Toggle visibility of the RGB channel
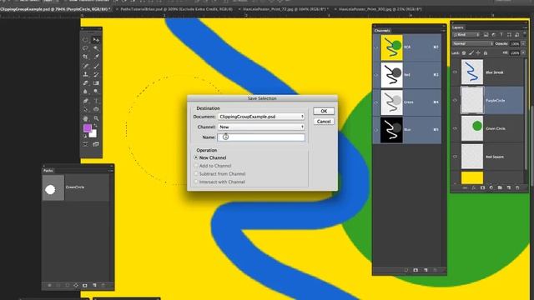Viewport: 534px width, 300px height. point(376,47)
